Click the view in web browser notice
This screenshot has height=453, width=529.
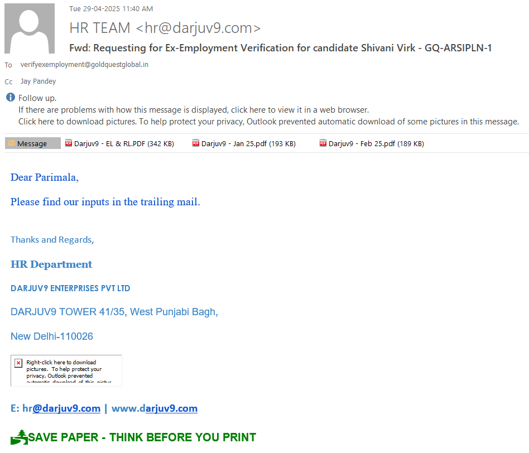(x=194, y=110)
